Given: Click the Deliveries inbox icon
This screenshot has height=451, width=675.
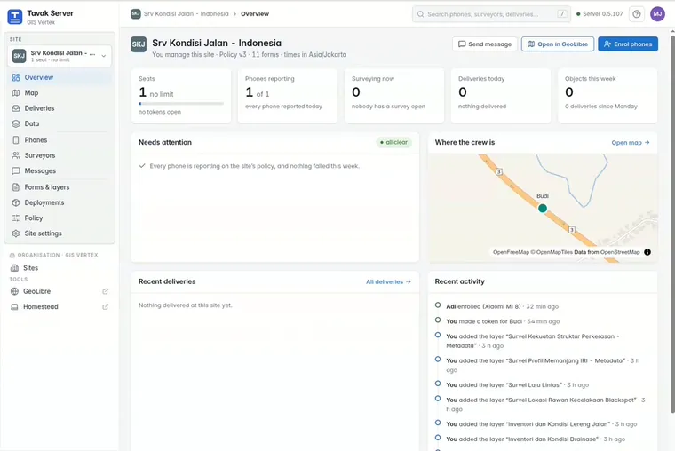Looking at the screenshot, I should [x=16, y=108].
